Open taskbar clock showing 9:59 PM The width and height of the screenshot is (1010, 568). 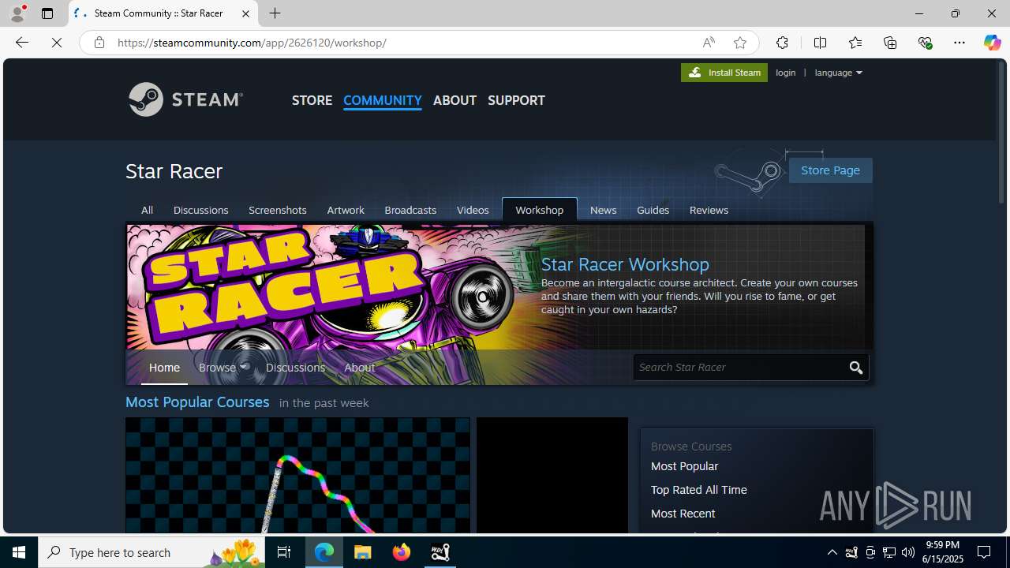944,552
